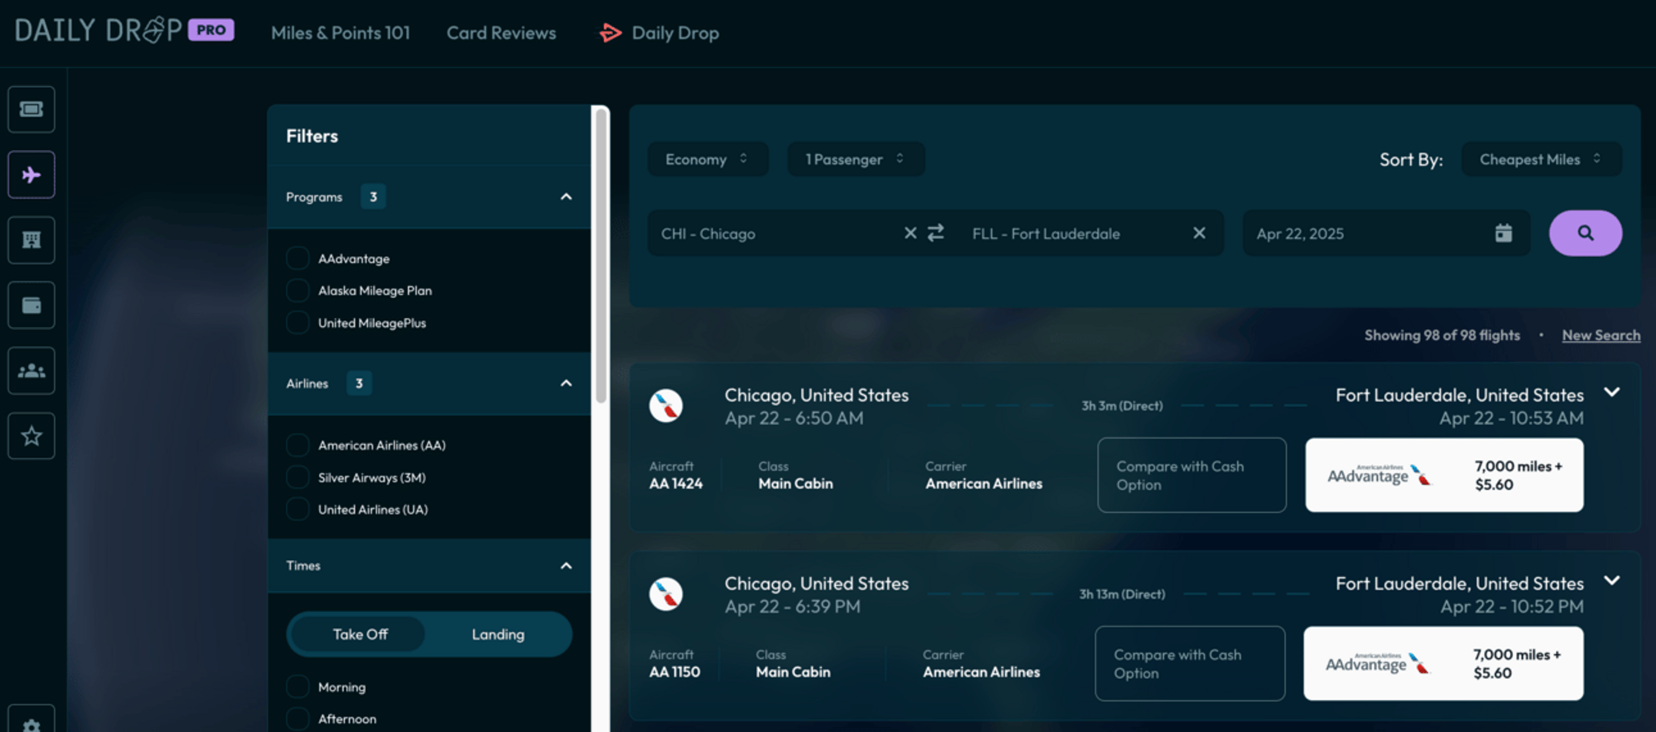Click the filters panel scrollbar
Viewport: 1656px width, 732px height.
[601, 257]
